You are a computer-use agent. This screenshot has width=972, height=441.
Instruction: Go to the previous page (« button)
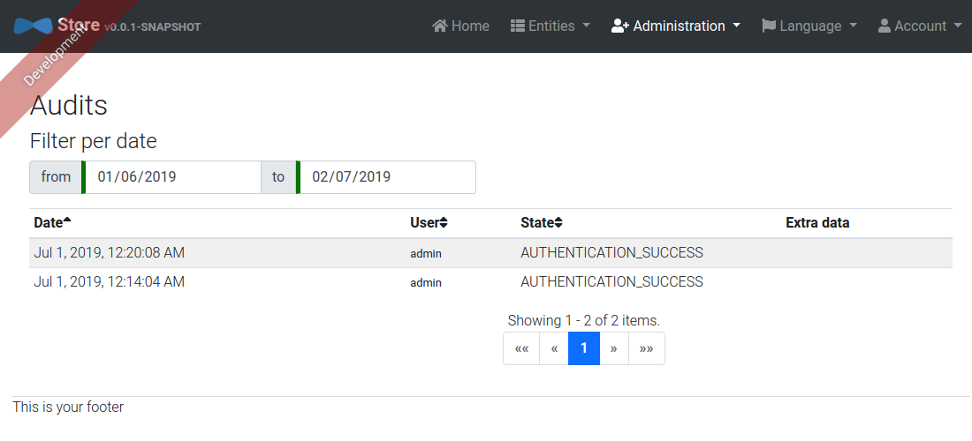coord(554,348)
